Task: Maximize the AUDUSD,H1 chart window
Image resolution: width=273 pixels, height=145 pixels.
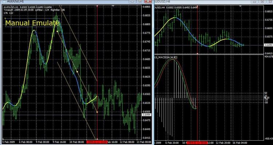Action: (x=140, y=1)
